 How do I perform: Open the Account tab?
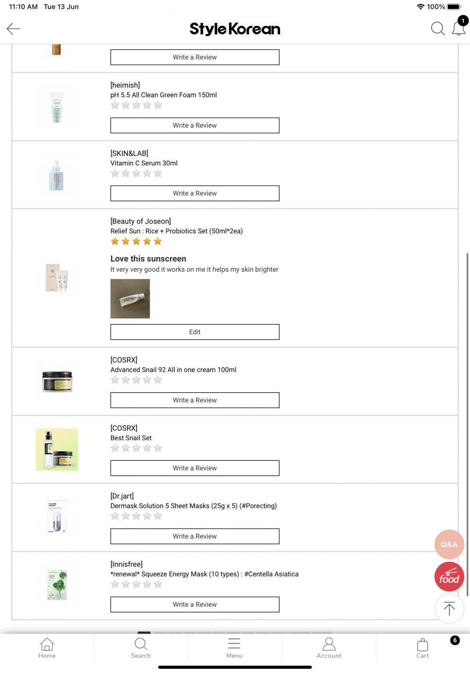pos(329,648)
